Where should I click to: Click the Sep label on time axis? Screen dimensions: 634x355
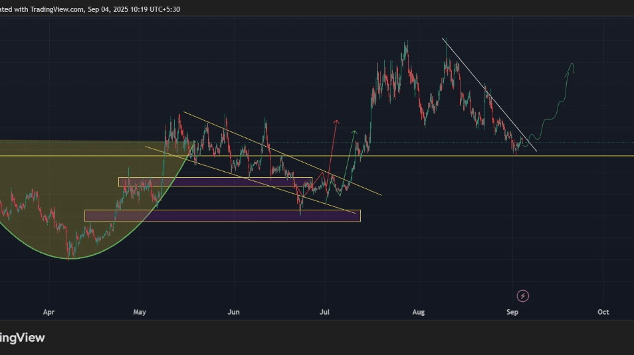pos(512,312)
